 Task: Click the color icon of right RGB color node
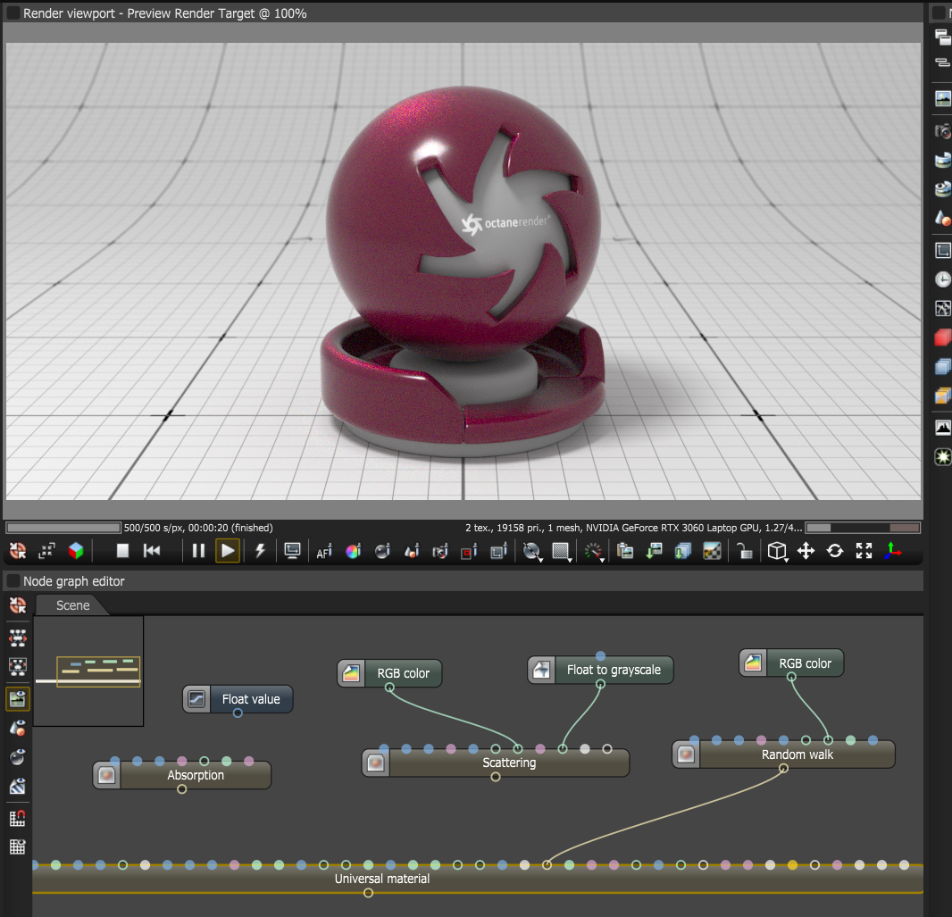pos(754,663)
